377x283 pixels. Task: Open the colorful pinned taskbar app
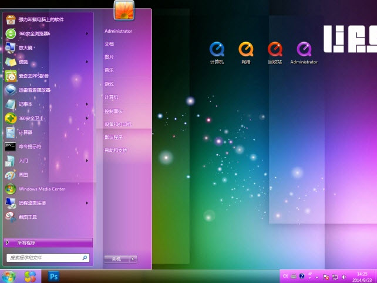pos(30,277)
